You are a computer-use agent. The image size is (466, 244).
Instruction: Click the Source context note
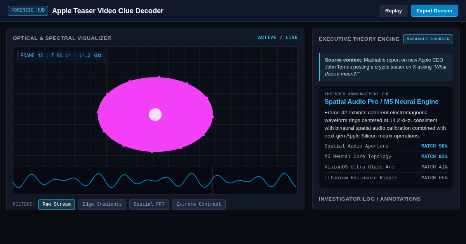(x=386, y=67)
